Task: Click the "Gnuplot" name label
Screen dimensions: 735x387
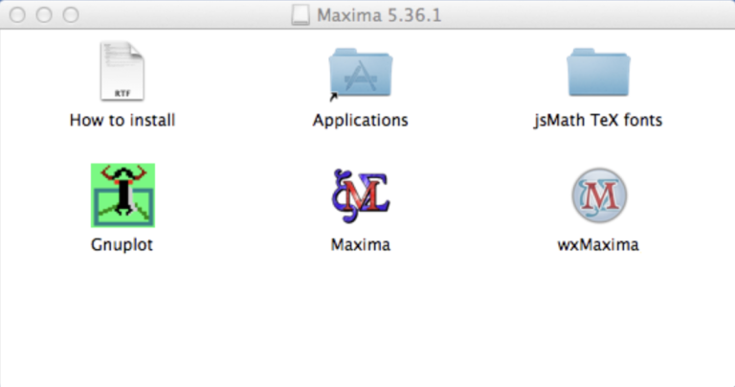Action: tap(122, 244)
